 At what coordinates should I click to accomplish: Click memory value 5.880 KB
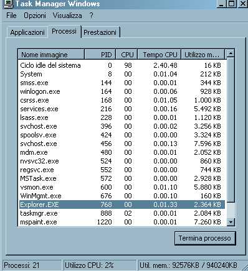[x=207, y=187]
